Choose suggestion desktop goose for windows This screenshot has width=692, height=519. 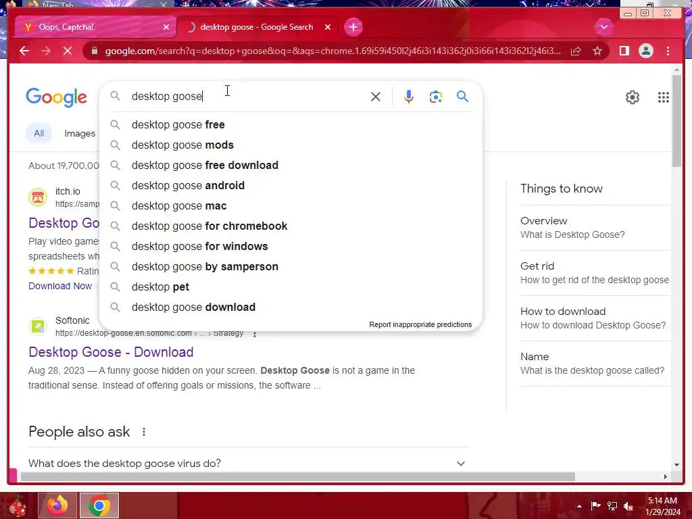point(291,247)
